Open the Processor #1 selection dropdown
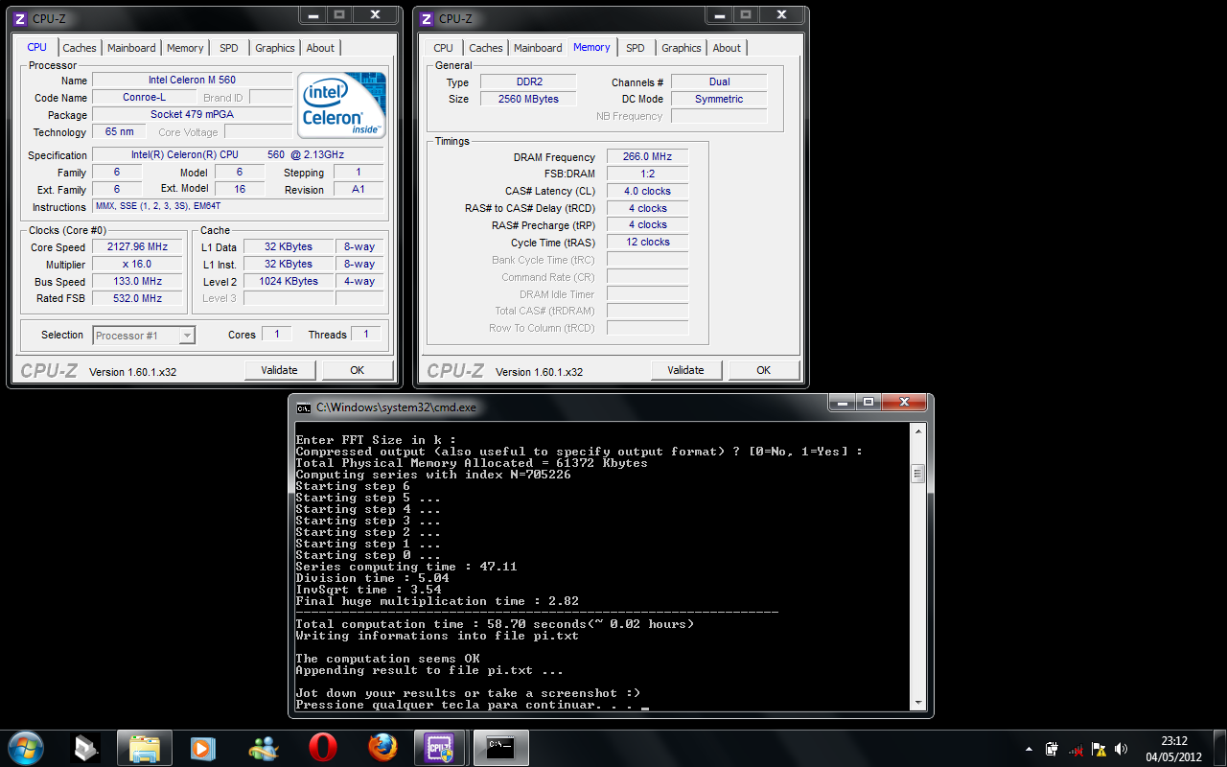The width and height of the screenshot is (1227, 767). coord(144,336)
